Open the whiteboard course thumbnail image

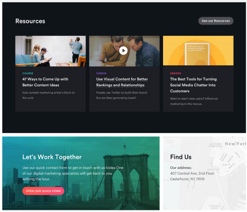50,51
